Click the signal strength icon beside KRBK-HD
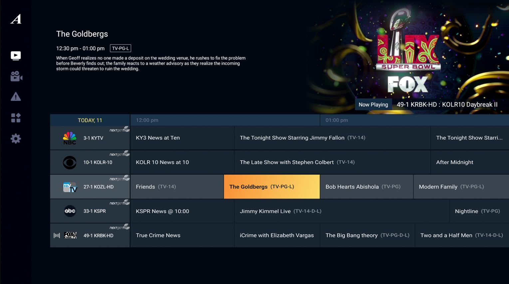The height and width of the screenshot is (284, 509). coord(57,235)
